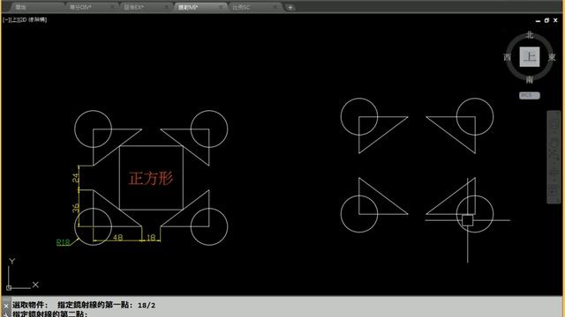
Task: Click the UCS origin icon
Action: [9, 288]
